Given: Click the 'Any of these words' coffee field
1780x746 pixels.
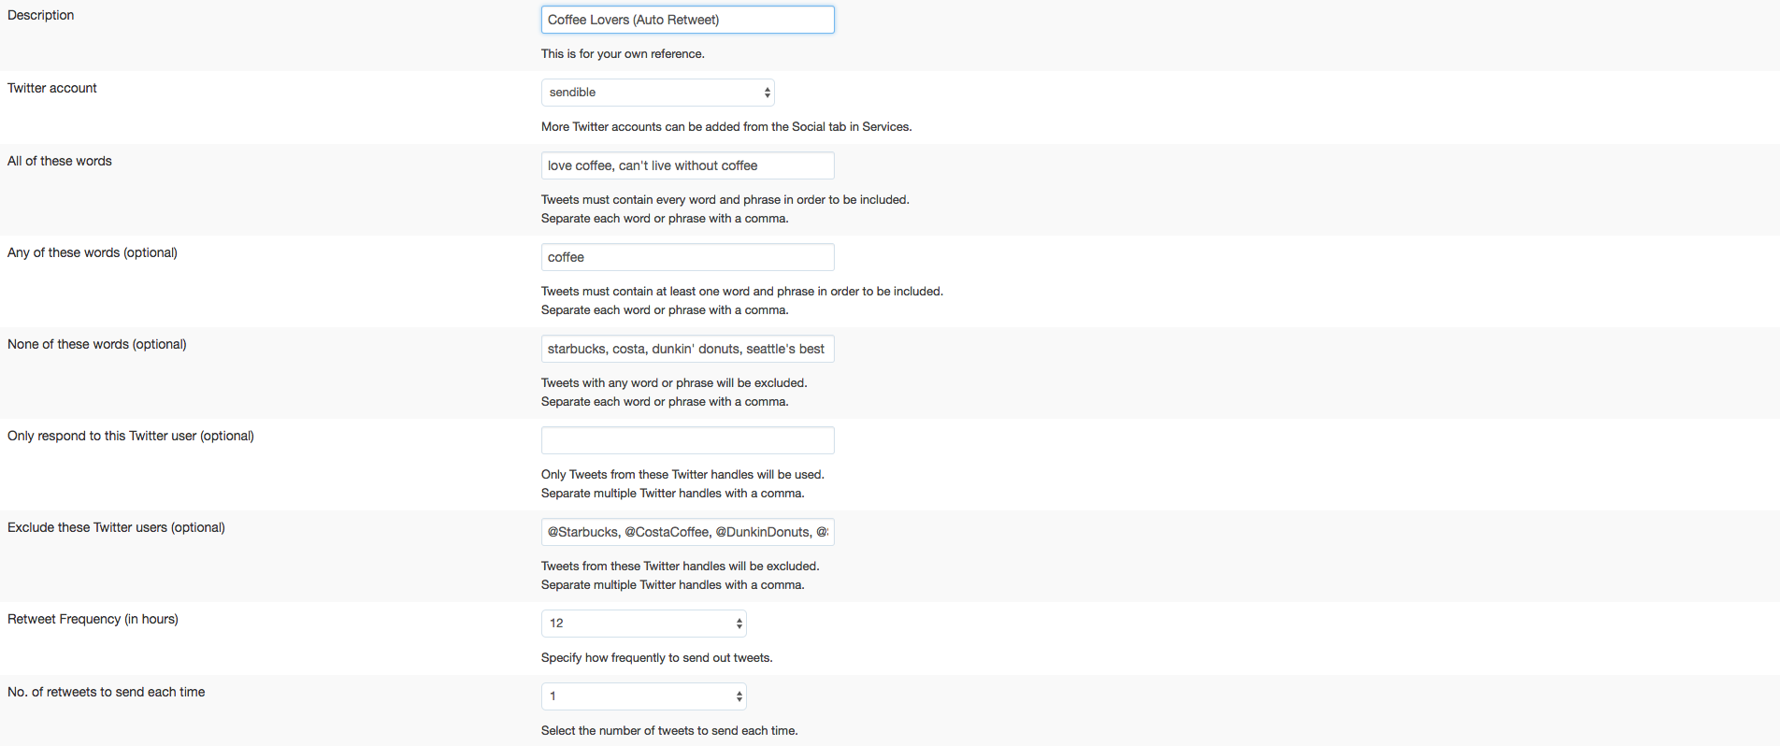Looking at the screenshot, I should tap(687, 257).
